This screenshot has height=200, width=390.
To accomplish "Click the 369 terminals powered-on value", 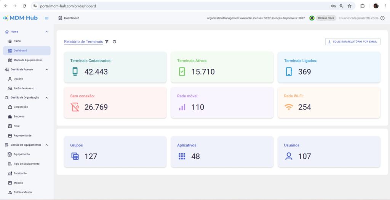I will click(x=305, y=72).
